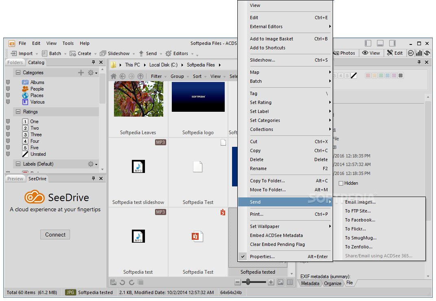436x301 pixels.
Task: Toggle the Unrated marker
Action: point(8,154)
